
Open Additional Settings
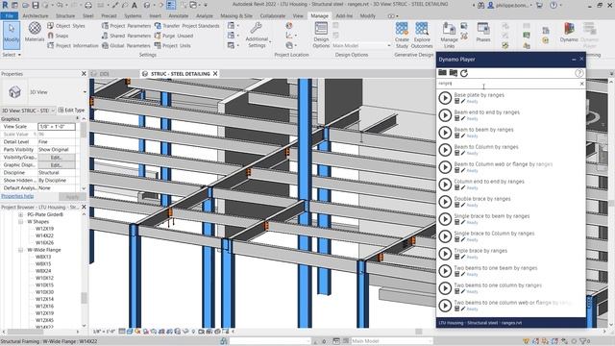(257, 36)
